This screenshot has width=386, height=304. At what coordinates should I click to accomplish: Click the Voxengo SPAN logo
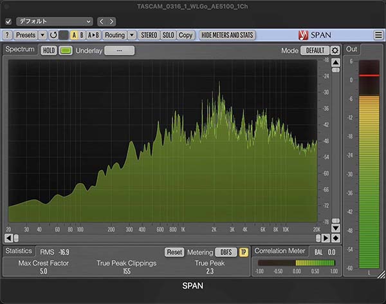(x=315, y=35)
